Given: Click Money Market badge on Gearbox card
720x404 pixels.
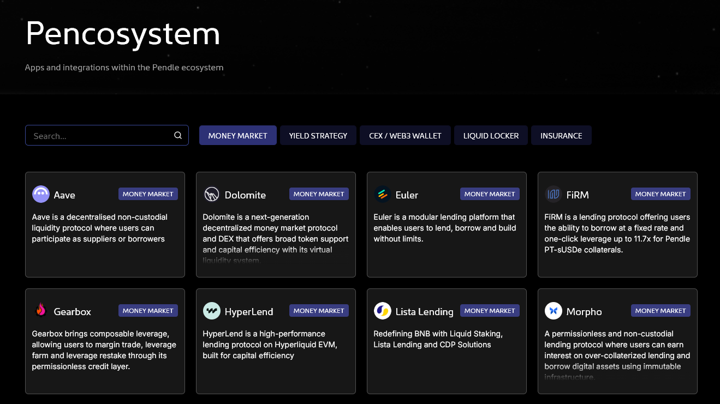Looking at the screenshot, I should tap(148, 310).
